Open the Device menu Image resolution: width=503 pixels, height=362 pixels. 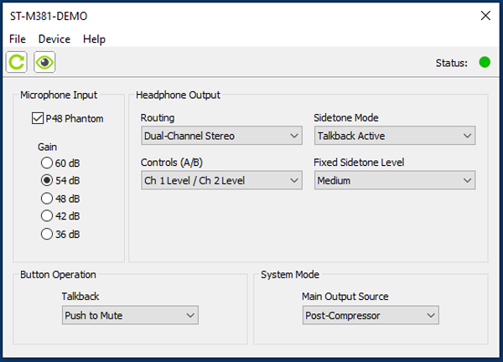[x=54, y=39]
